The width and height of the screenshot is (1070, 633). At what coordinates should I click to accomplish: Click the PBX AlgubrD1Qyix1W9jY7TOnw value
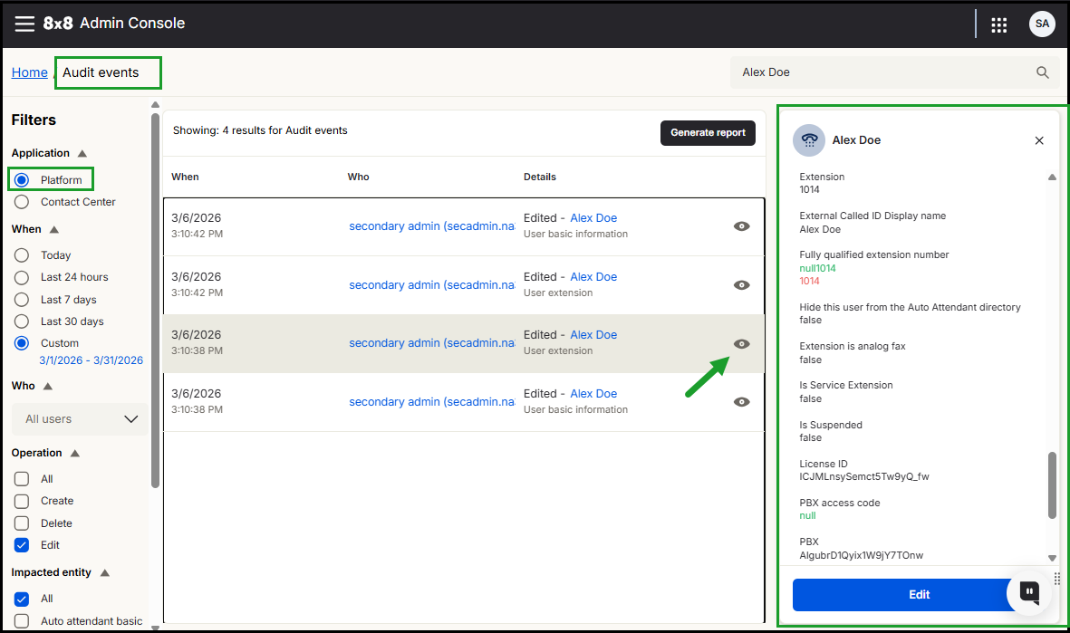point(862,555)
